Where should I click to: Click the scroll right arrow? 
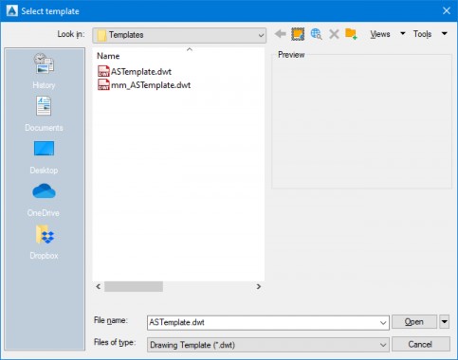259,286
